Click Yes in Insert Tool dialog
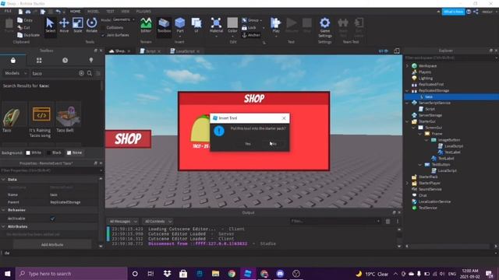Image resolution: width=499 pixels, height=280 pixels. coord(248,144)
